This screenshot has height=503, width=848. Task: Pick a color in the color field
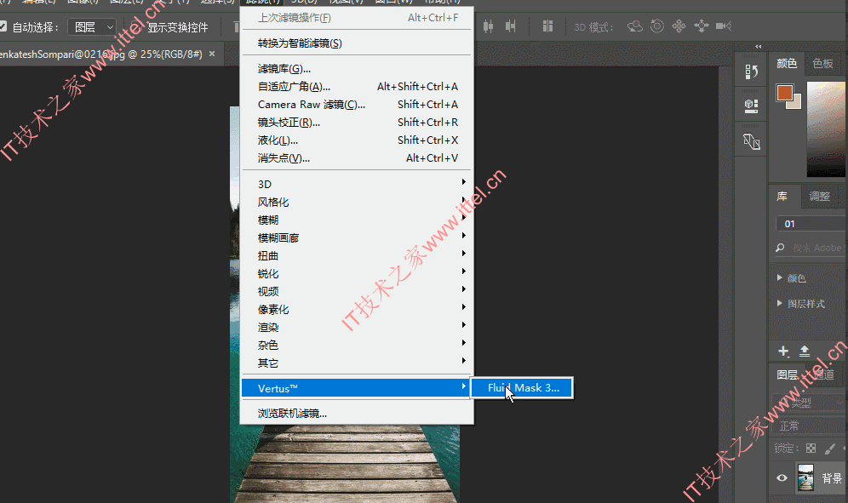827,129
